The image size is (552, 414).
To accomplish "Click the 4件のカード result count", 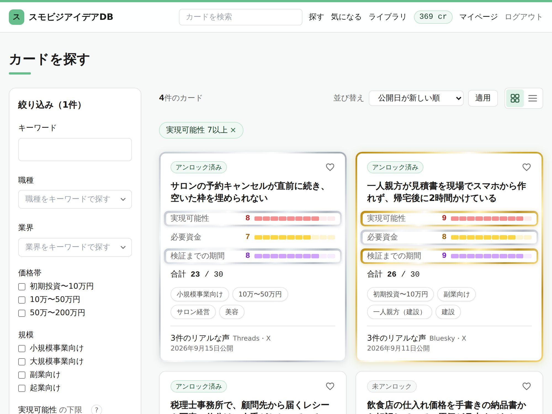I will click(181, 98).
